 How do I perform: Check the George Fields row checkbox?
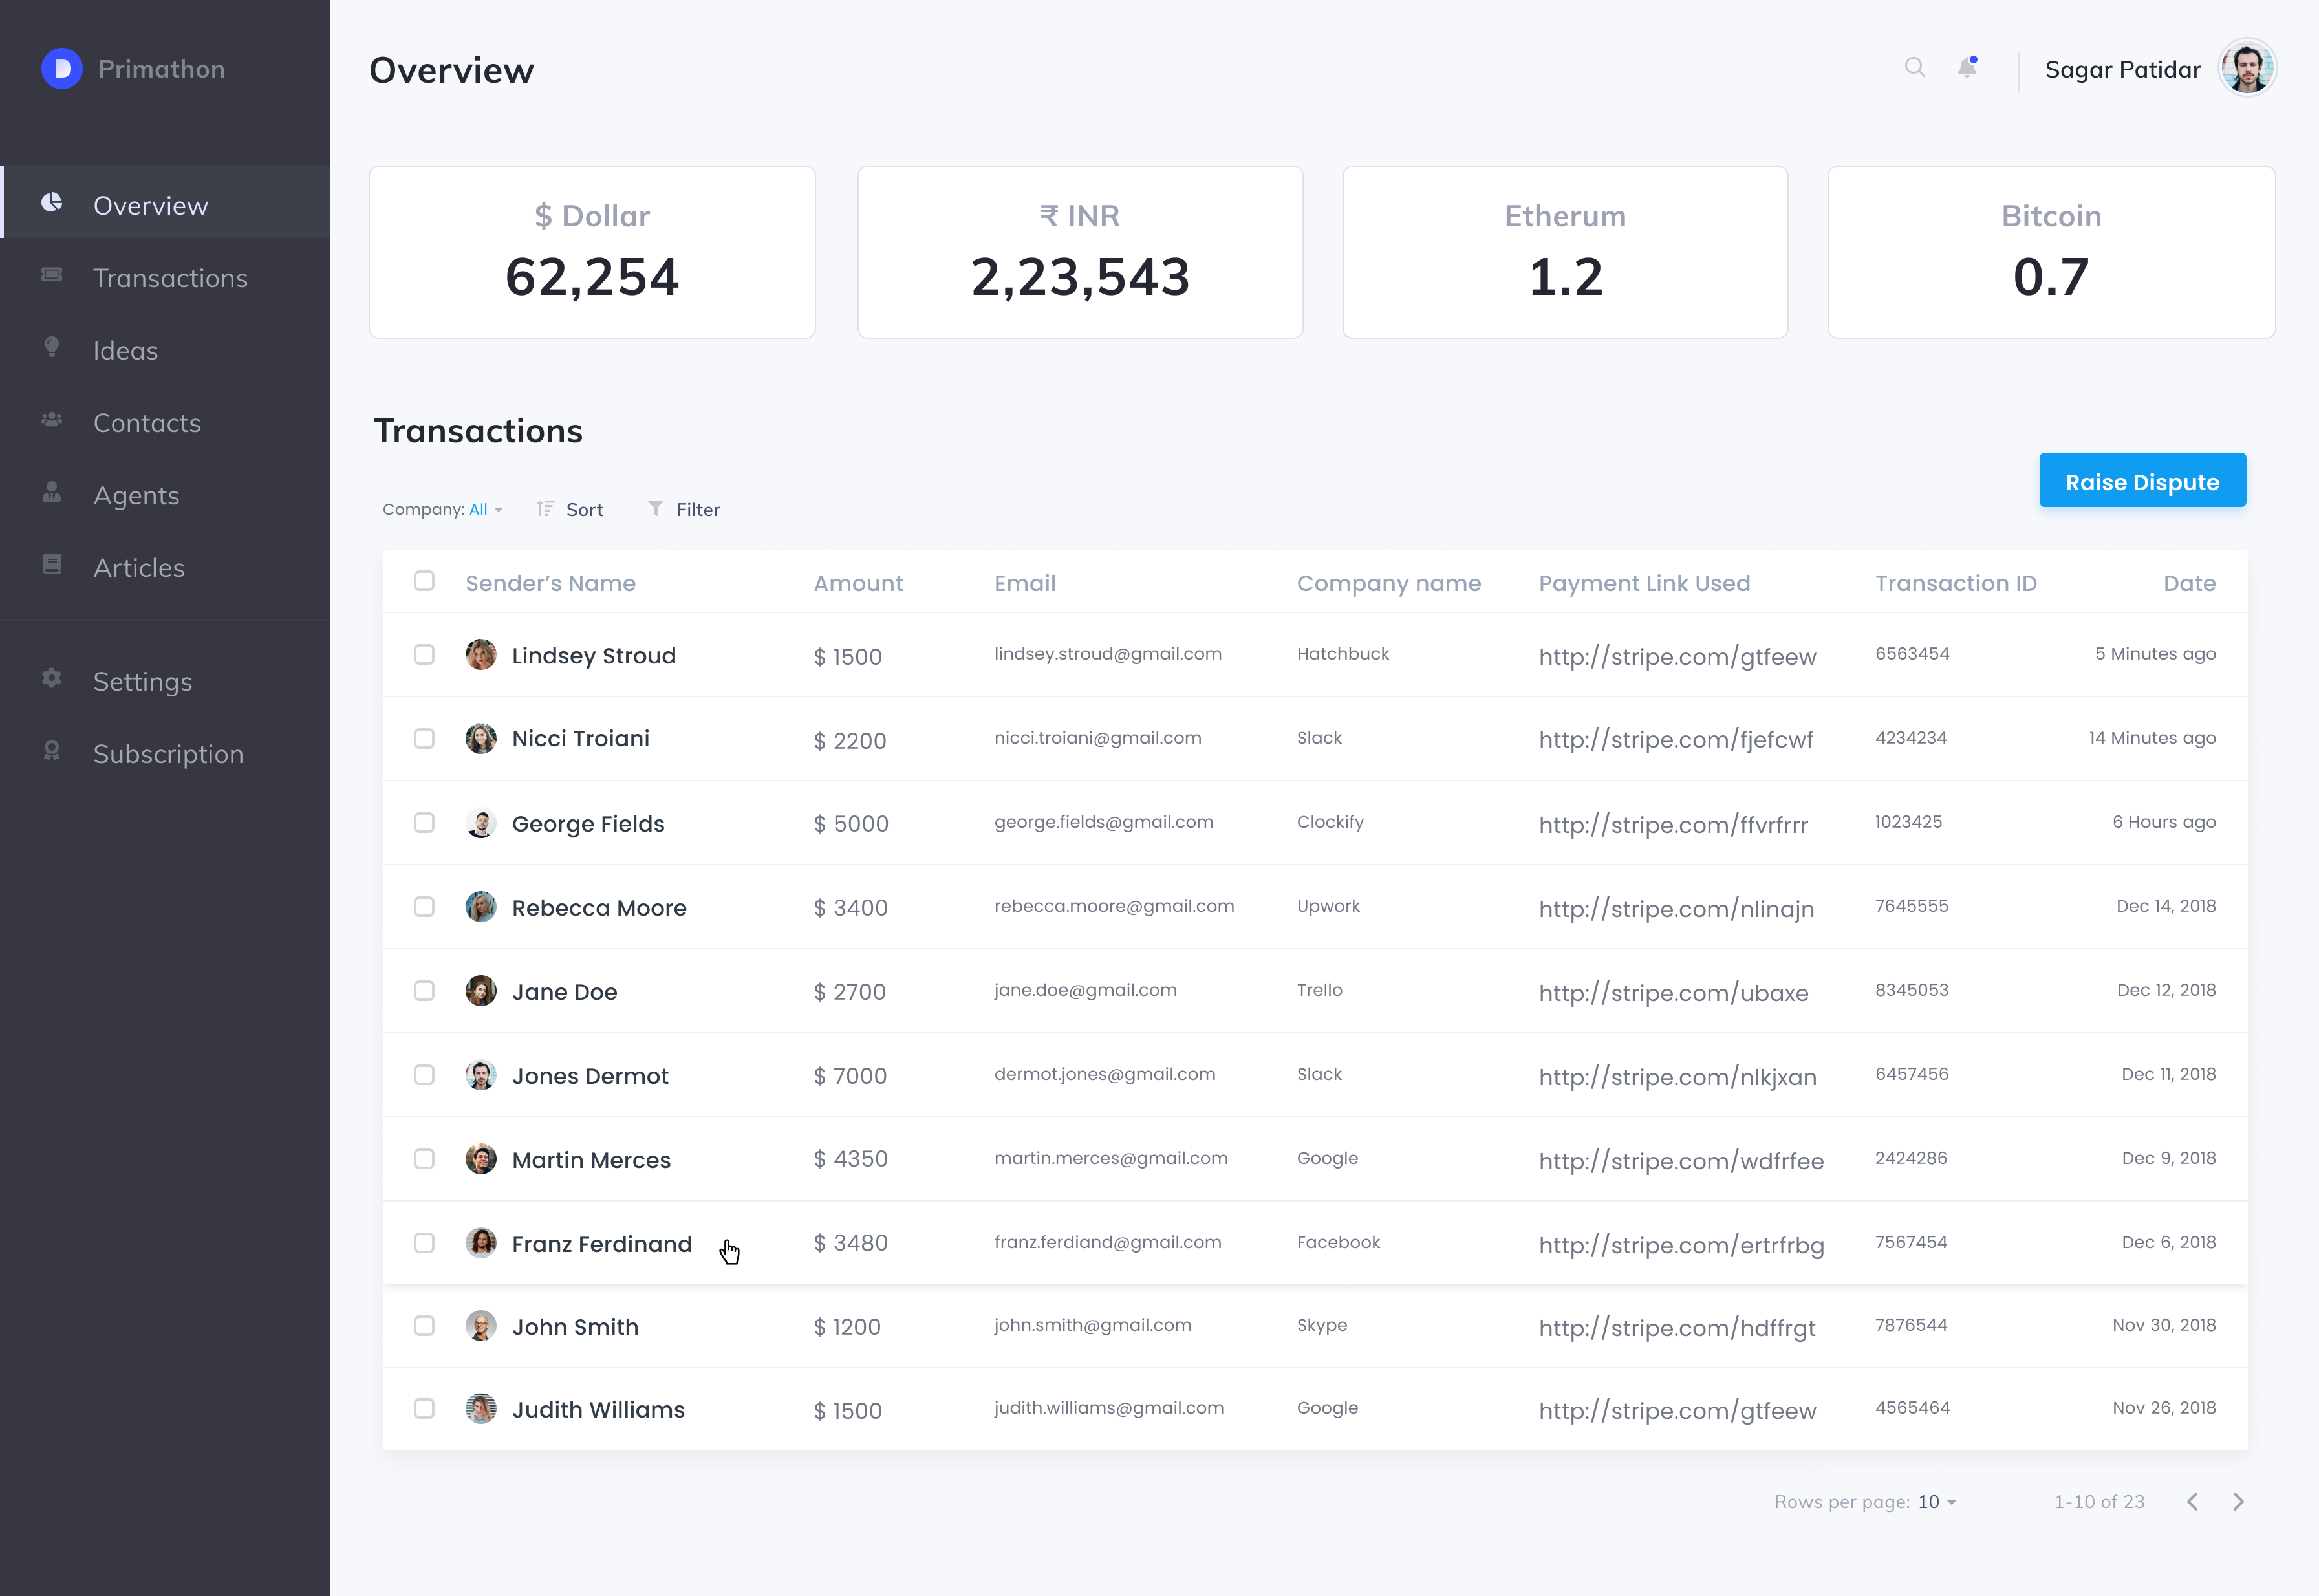(x=424, y=823)
